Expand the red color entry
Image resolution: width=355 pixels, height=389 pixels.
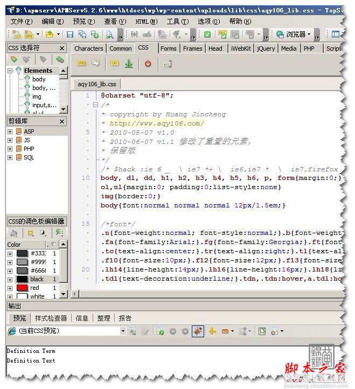10,288
